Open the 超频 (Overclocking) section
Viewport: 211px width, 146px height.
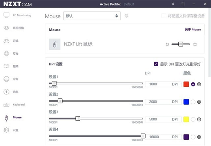(15, 66)
